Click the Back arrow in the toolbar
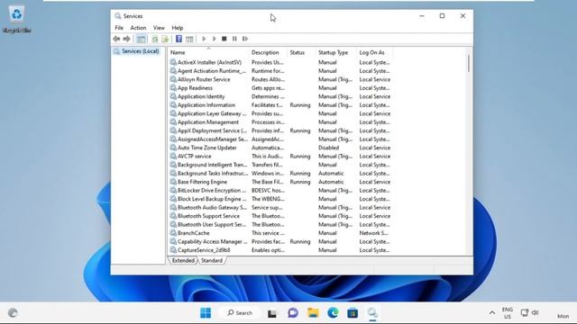The image size is (577, 324). click(116, 39)
